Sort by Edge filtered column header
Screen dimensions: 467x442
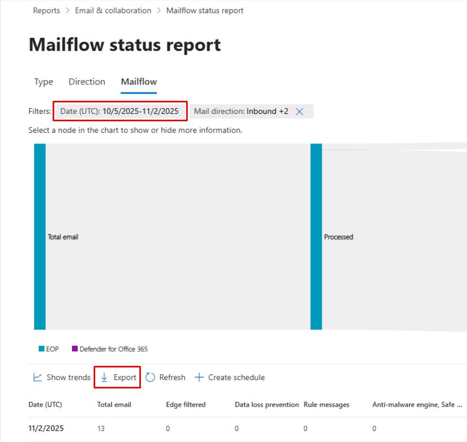(x=186, y=405)
